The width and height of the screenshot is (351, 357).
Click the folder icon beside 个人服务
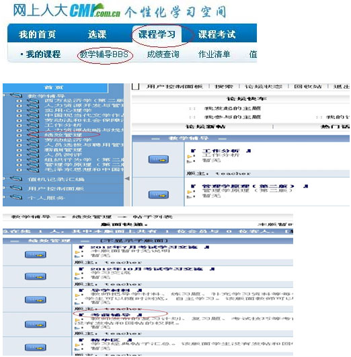[x=16, y=198]
